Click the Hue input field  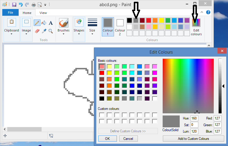tap(194, 118)
